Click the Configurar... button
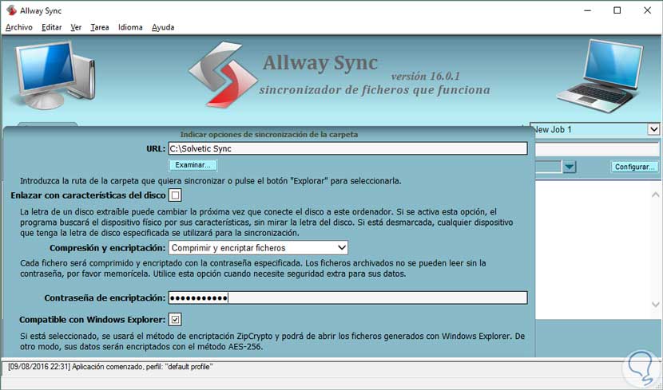 click(635, 167)
